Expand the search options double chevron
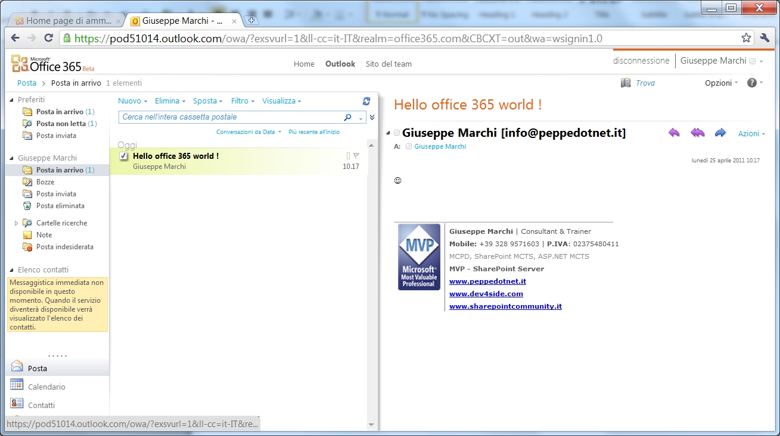The image size is (780, 436). pyautogui.click(x=372, y=117)
